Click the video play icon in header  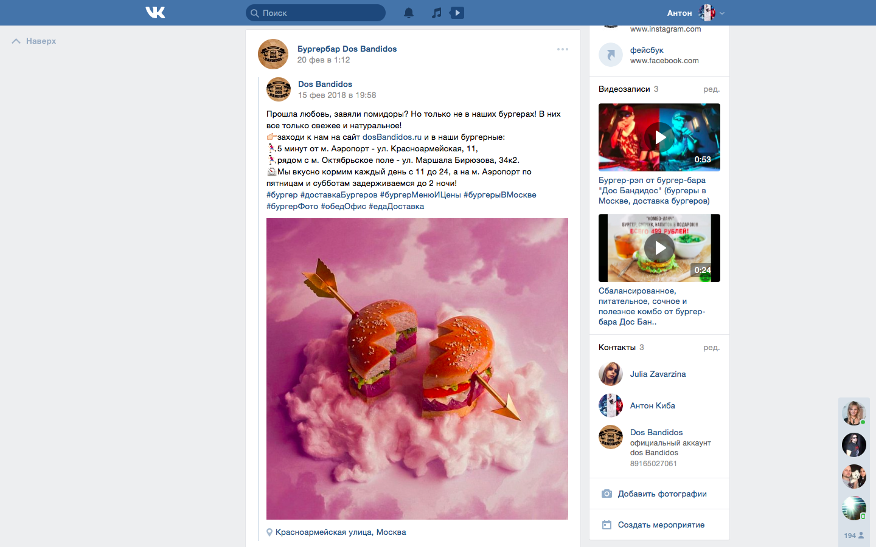(457, 13)
